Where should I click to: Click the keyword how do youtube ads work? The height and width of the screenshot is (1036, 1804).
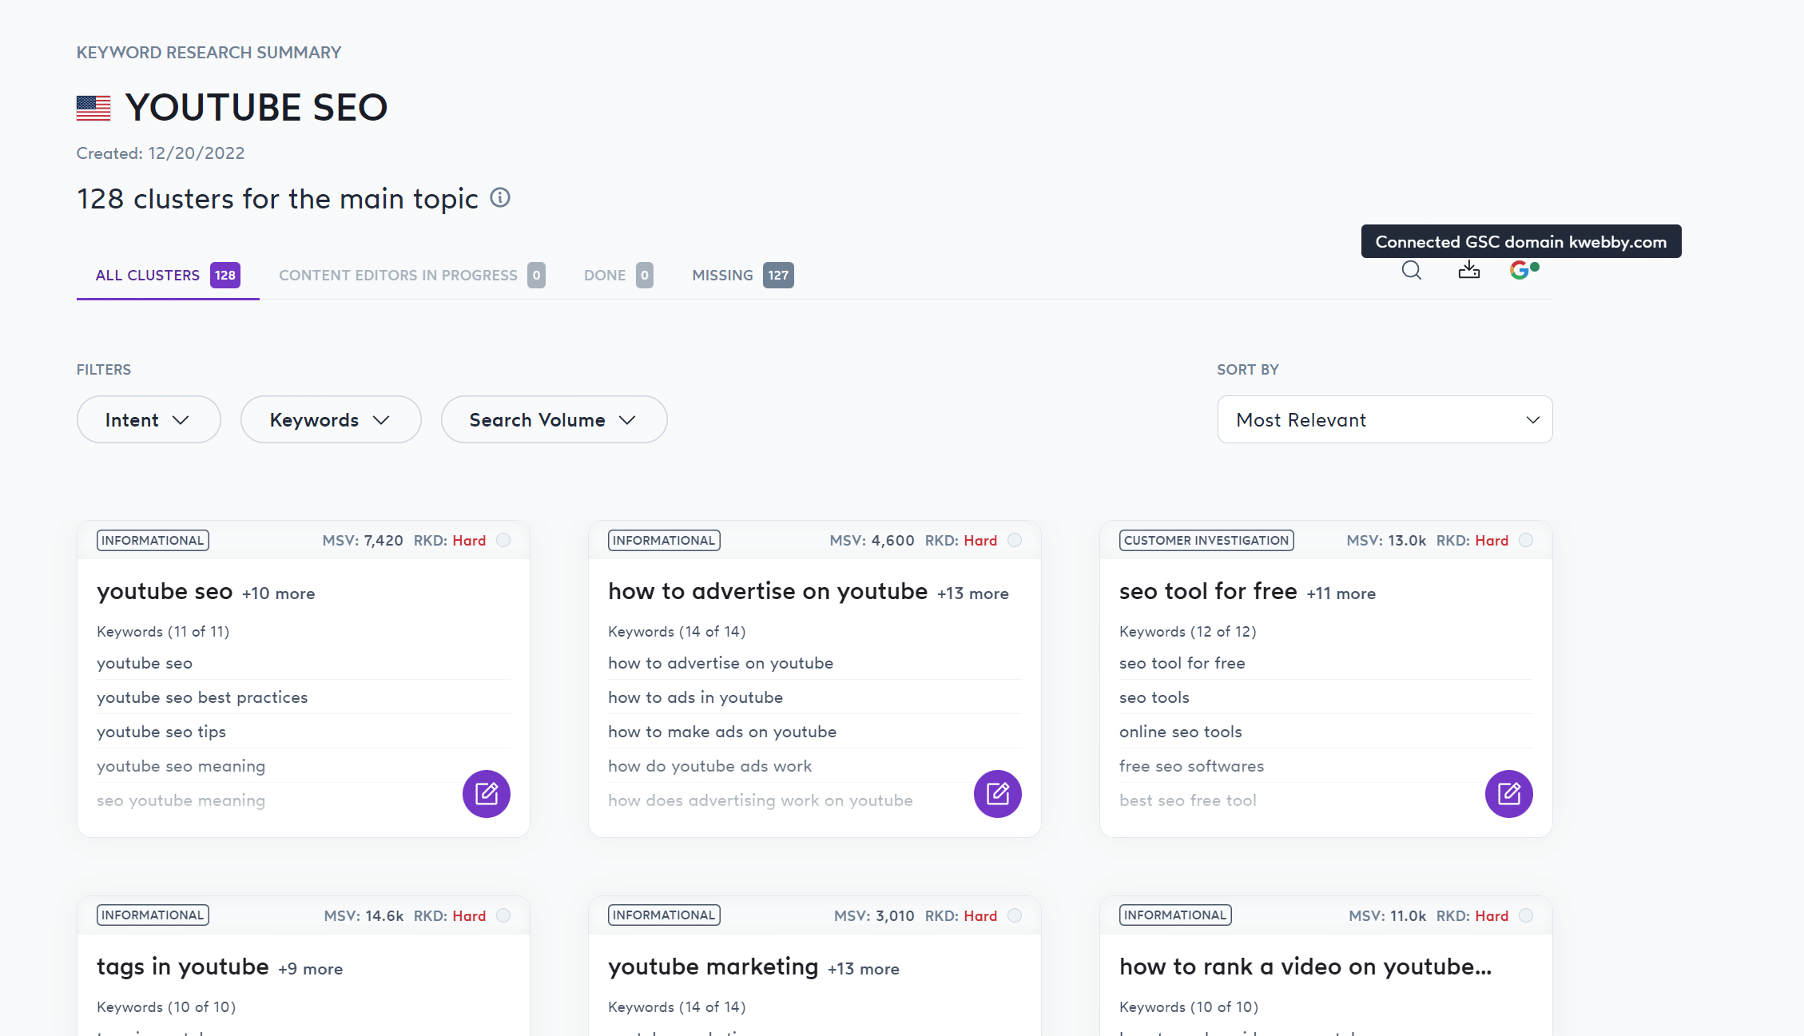tap(709, 766)
